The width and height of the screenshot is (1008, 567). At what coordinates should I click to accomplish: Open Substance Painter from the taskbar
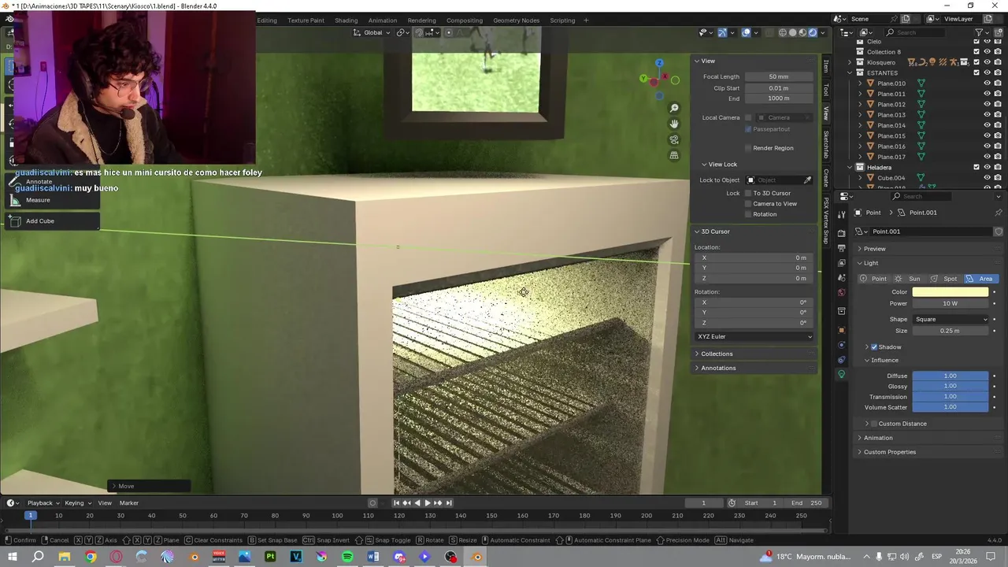270,557
